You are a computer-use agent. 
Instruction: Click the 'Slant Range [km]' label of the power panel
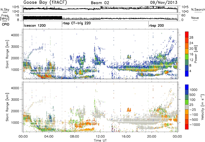click(7, 54)
